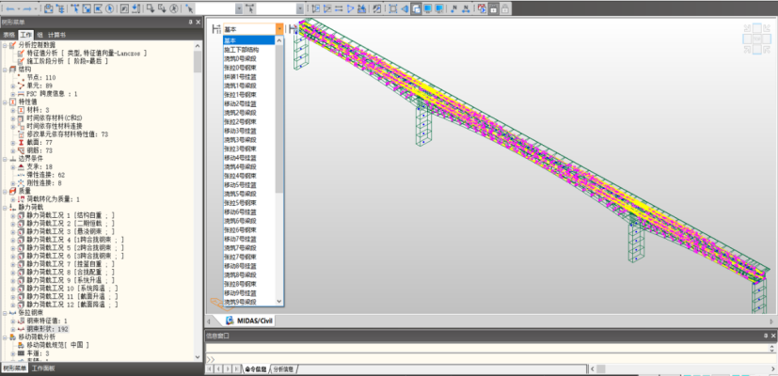Select 施工下部结构 in stage list
The height and width of the screenshot is (376, 778).
(x=243, y=50)
